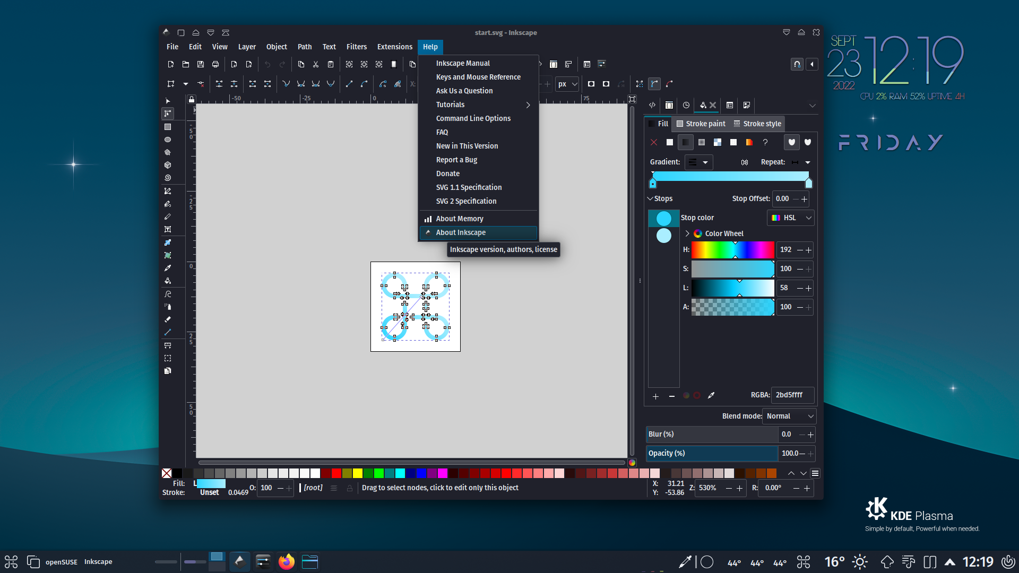This screenshot has height=573, width=1019.
Task: Edit the RGBA hex value field
Action: click(792, 395)
